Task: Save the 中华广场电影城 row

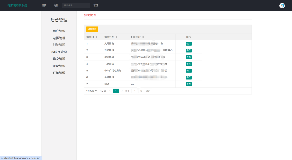Action: [x=189, y=71]
